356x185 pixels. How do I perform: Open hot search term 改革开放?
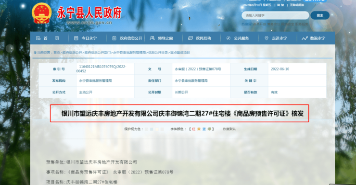click(x=259, y=24)
